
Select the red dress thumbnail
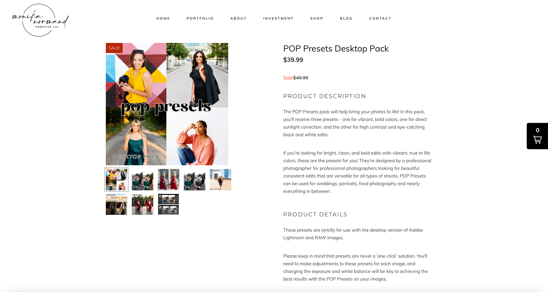tap(168, 180)
